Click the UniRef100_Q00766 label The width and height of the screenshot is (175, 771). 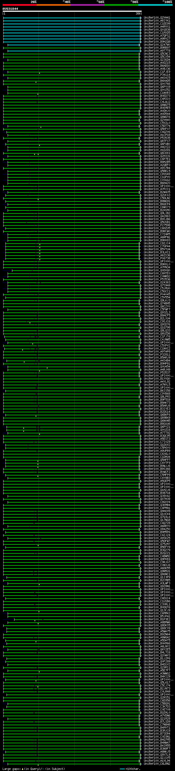coord(157,84)
